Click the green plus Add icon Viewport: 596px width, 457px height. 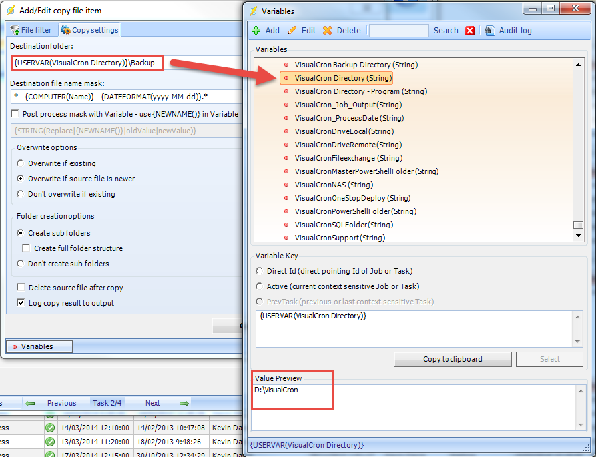coord(256,31)
